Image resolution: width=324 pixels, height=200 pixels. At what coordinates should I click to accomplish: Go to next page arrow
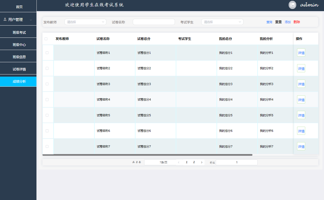(202, 162)
